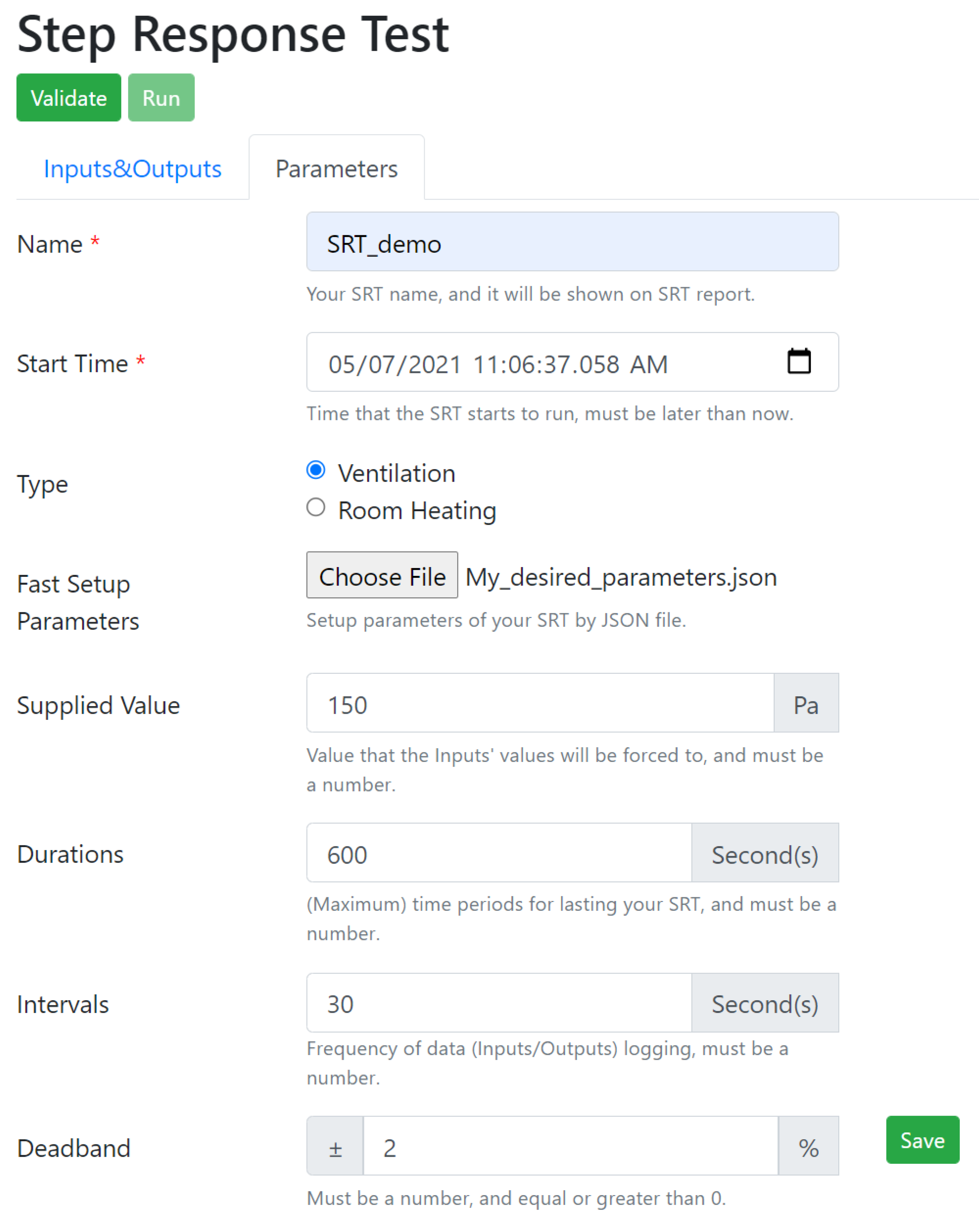Save the SRT parameters
This screenshot has height=1219, width=979.
pos(922,1140)
